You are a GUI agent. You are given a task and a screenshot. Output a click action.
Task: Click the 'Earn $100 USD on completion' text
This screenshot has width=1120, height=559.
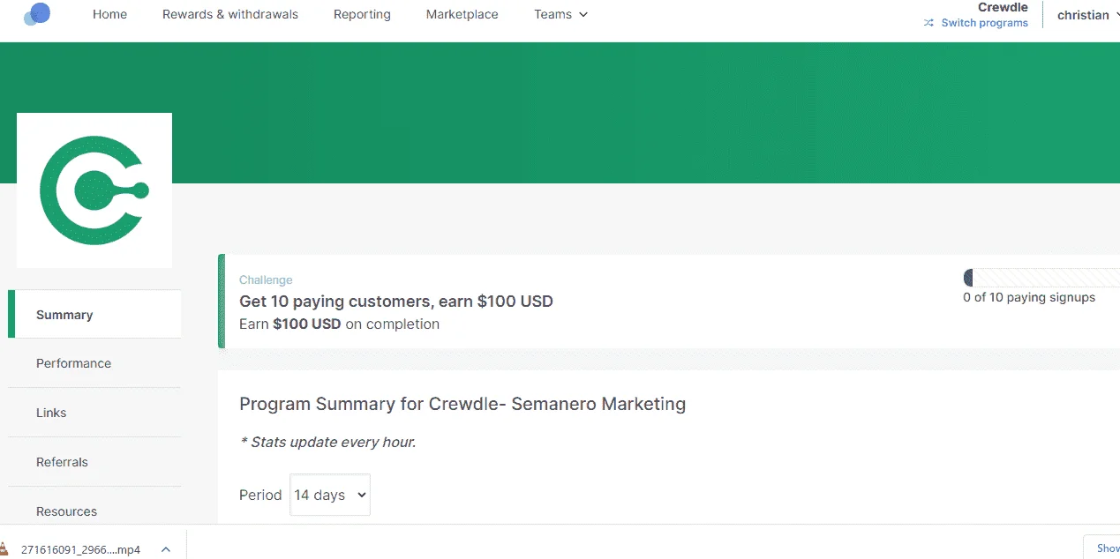[339, 324]
